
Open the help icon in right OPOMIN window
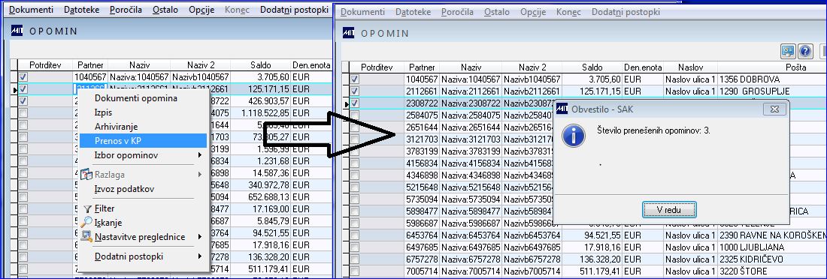coord(805,51)
